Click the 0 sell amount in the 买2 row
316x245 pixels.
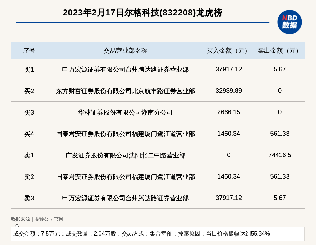tap(280, 91)
